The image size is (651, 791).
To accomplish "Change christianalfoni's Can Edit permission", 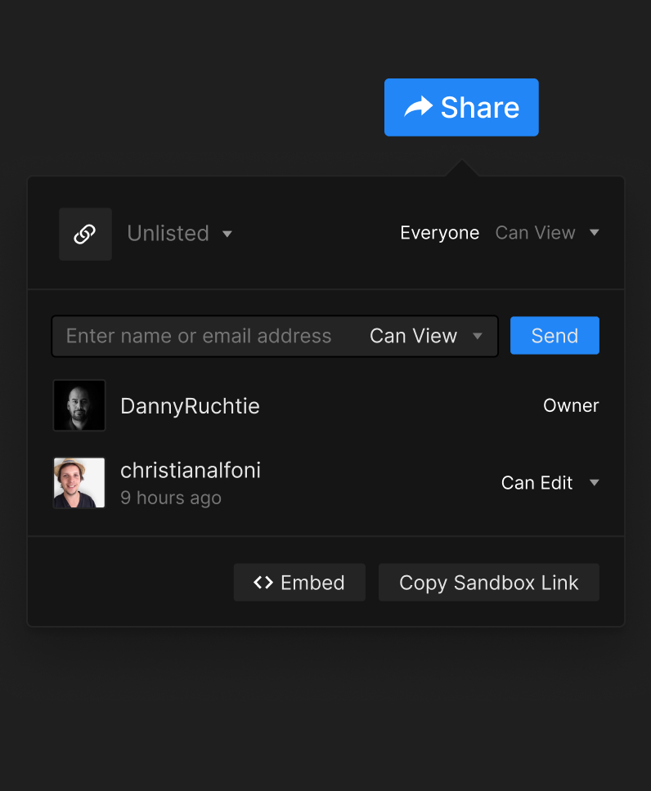I will pos(550,483).
